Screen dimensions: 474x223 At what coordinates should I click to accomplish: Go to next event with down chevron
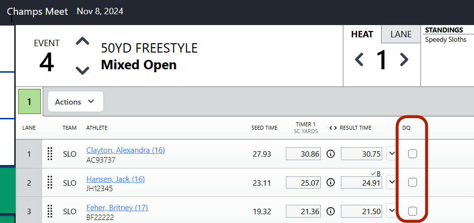(x=83, y=70)
